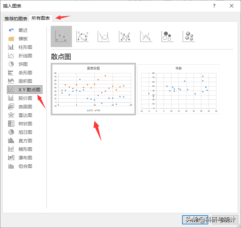Screen dimensions: 241x228
Task: Choose the 雷达图 radar chart category
Action: pos(25,115)
